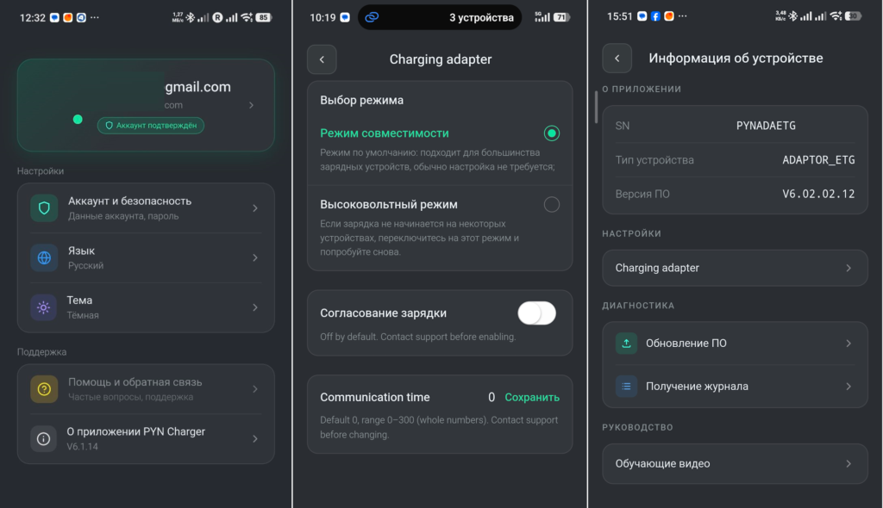Tap the link icon beside 3 устройства
Image resolution: width=883 pixels, height=508 pixels.
(x=372, y=17)
